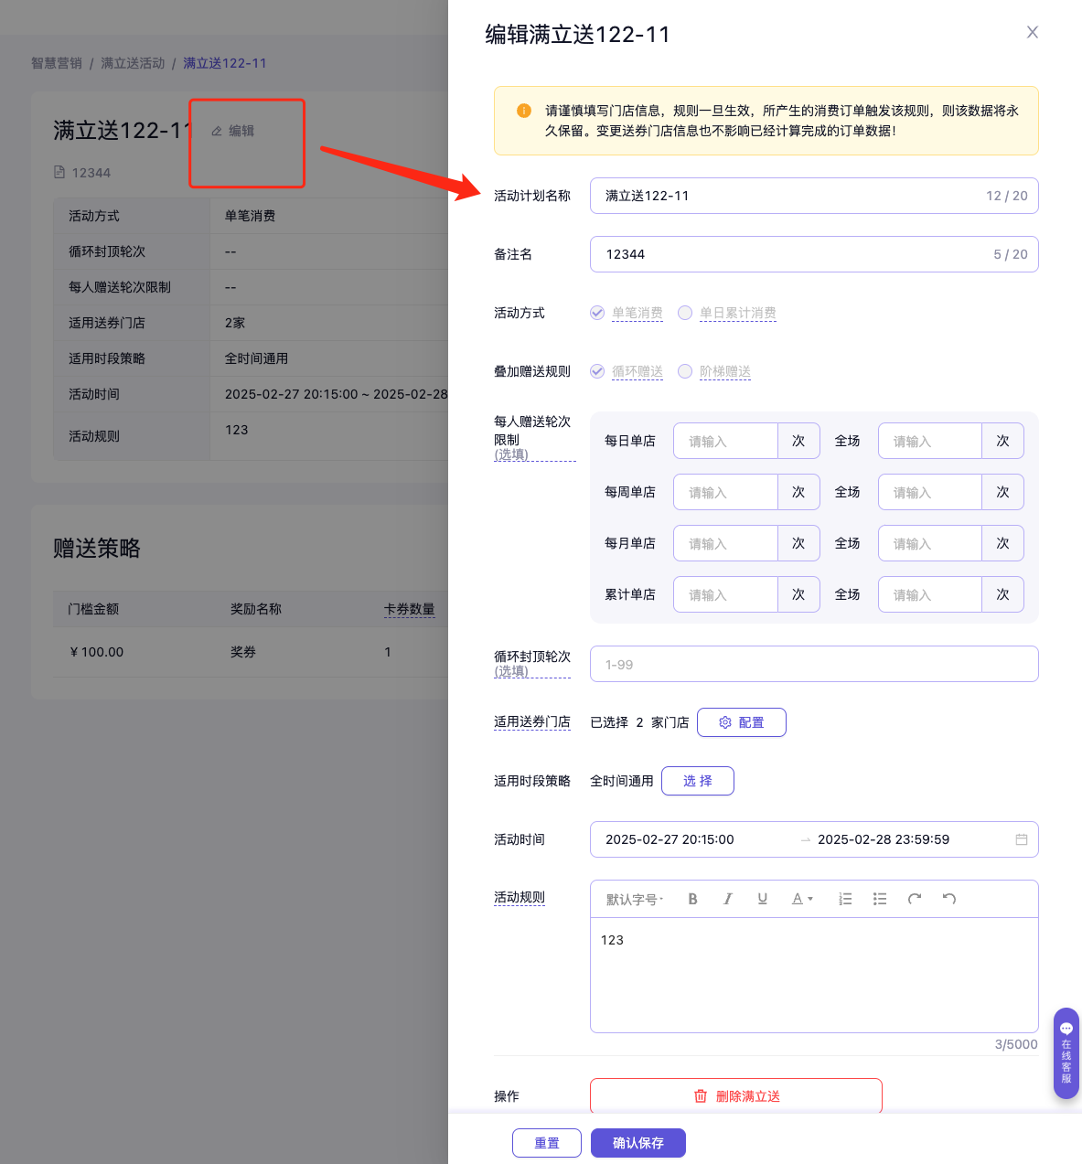Image resolution: width=1082 pixels, height=1164 pixels.
Task: Open the 默认字号 font size dropdown
Action: point(635,899)
